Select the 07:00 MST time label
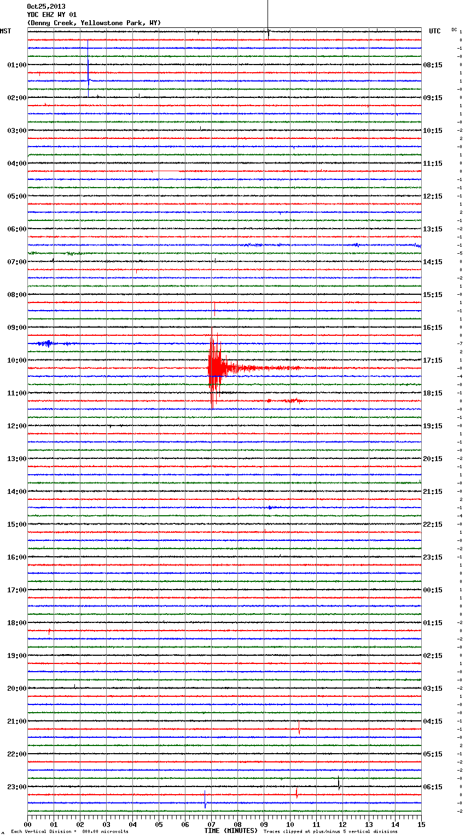This screenshot has height=839, width=465. coord(17,262)
